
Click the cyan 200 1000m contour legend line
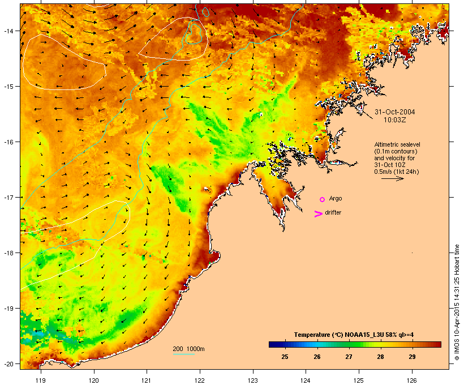tap(183, 354)
